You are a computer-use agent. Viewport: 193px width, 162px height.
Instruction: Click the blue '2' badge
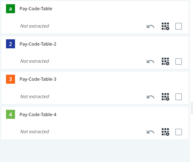pos(11,44)
